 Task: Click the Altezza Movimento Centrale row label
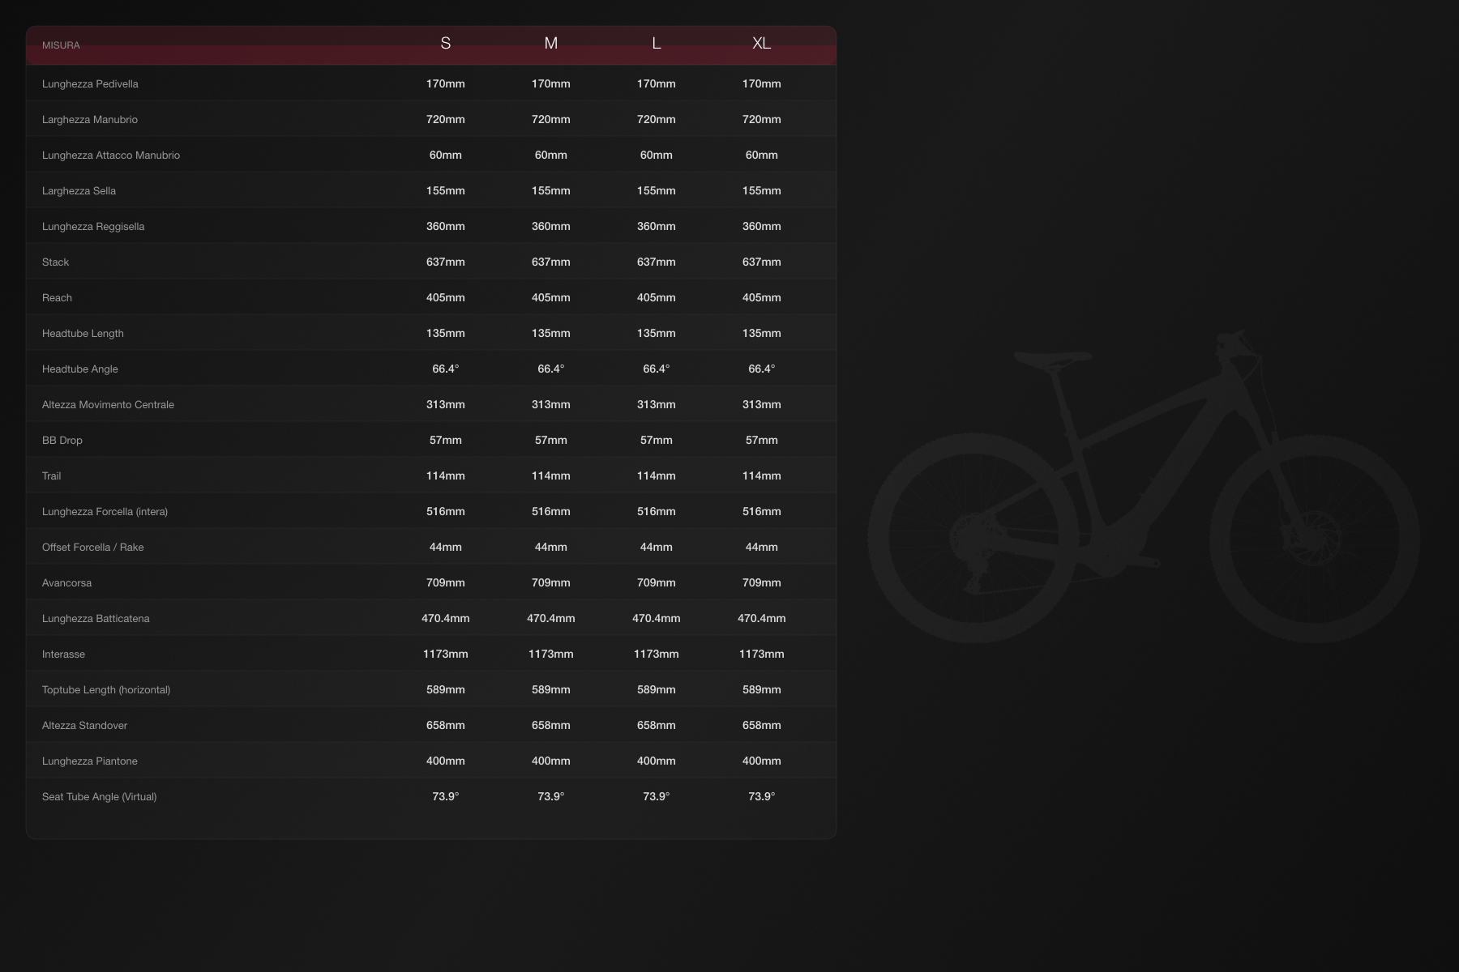108,405
